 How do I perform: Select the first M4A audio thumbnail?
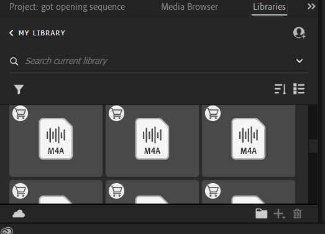pyautogui.click(x=56, y=141)
